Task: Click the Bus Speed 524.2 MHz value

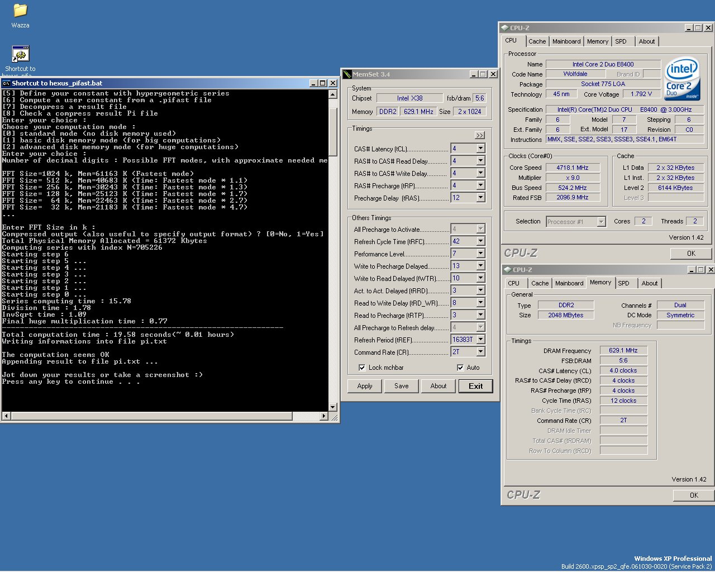Action: [573, 188]
